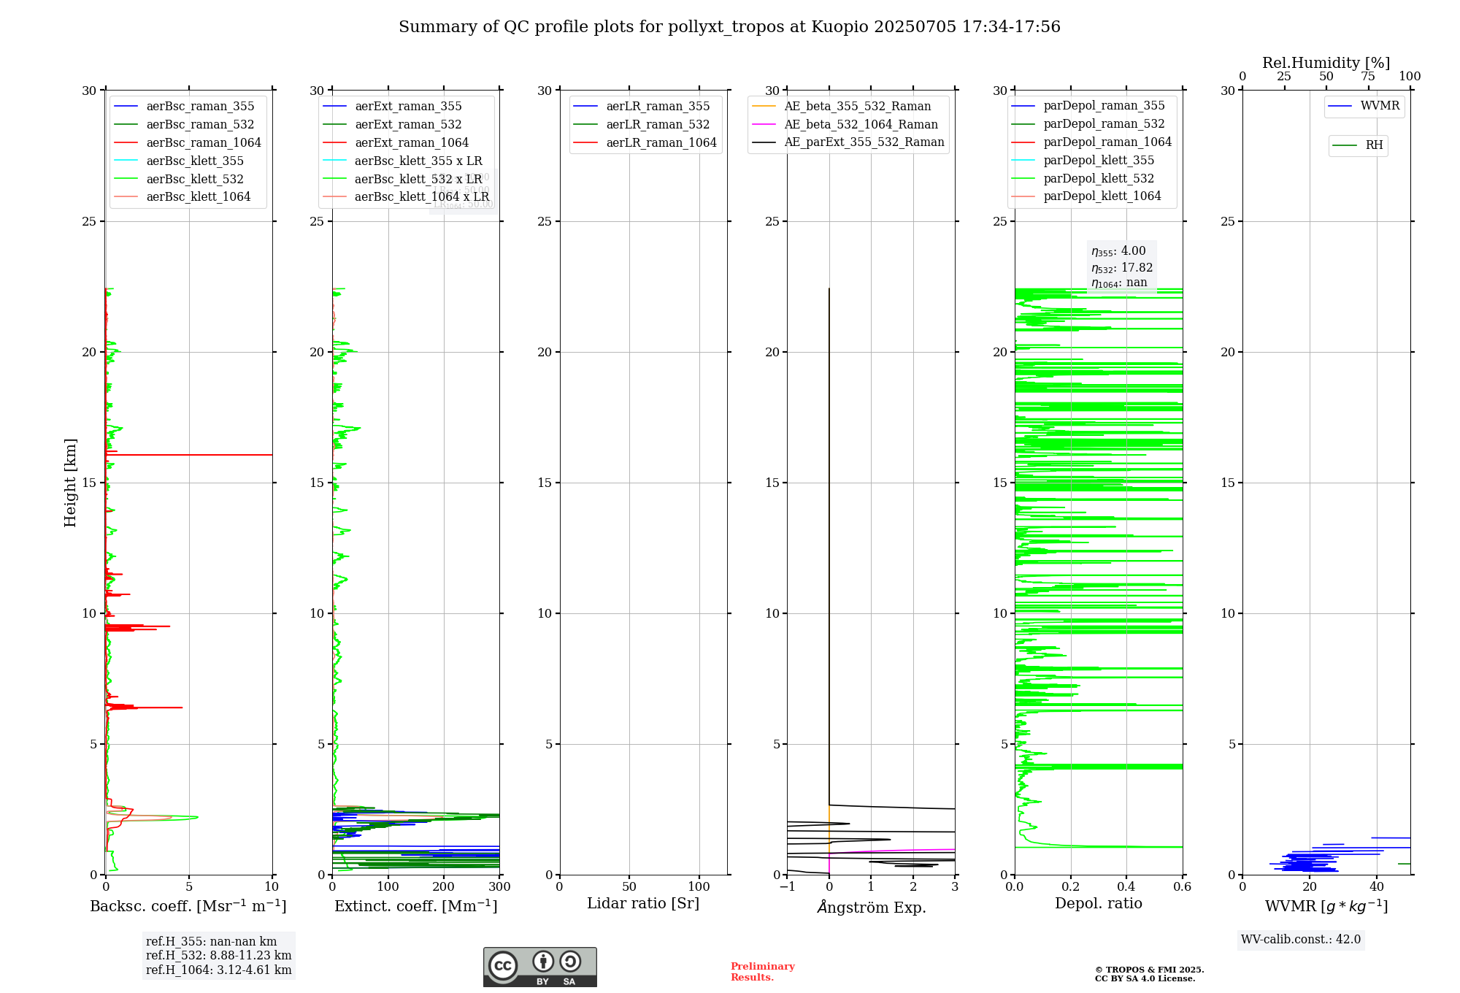
Task: Click the aerExt_raman_355 legend label
Action: 408,107
